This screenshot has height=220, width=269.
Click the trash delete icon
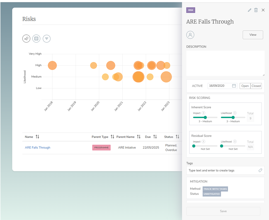[256, 10]
